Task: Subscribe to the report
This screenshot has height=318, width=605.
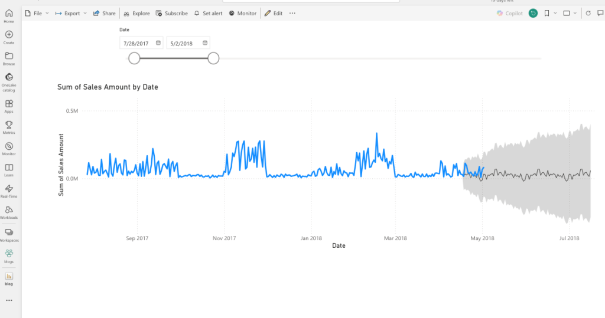Action: point(172,13)
